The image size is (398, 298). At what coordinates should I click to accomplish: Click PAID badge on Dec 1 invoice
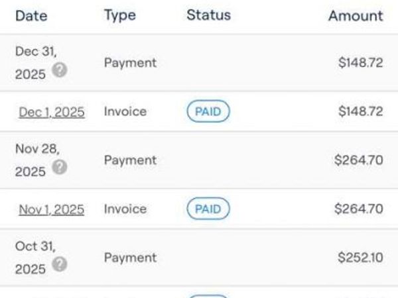[208, 112]
